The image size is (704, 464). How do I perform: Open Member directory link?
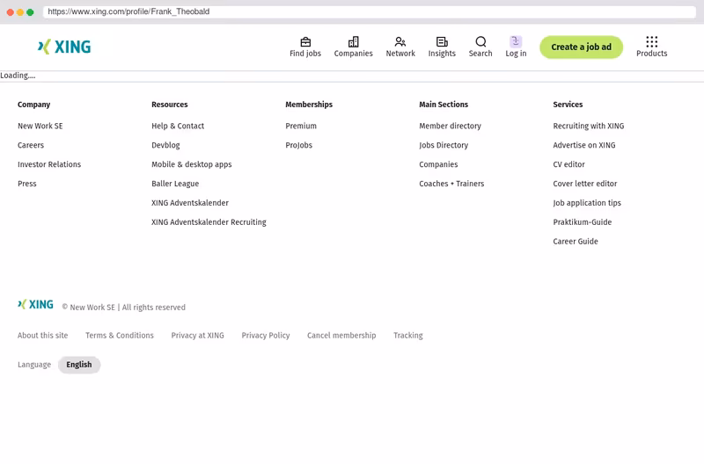click(x=450, y=126)
